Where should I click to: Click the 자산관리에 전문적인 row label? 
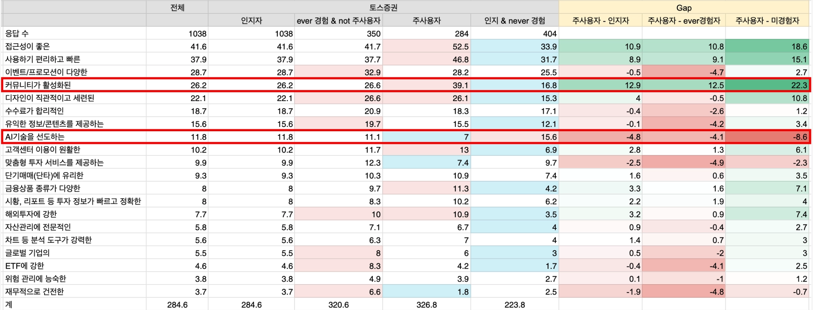pyautogui.click(x=38, y=227)
